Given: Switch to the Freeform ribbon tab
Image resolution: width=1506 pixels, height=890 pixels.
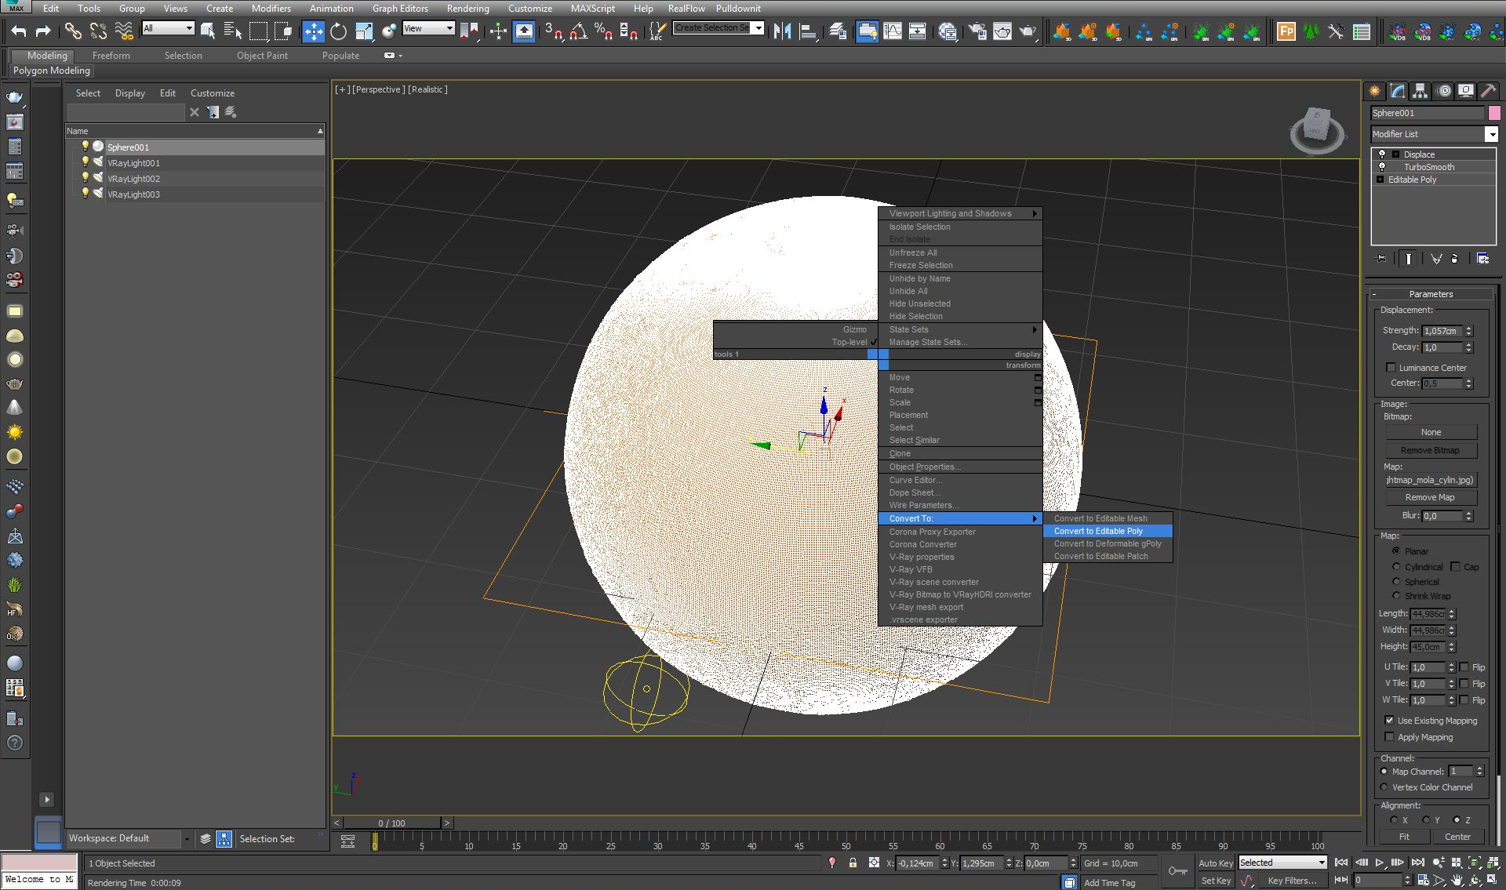Looking at the screenshot, I should 111,55.
